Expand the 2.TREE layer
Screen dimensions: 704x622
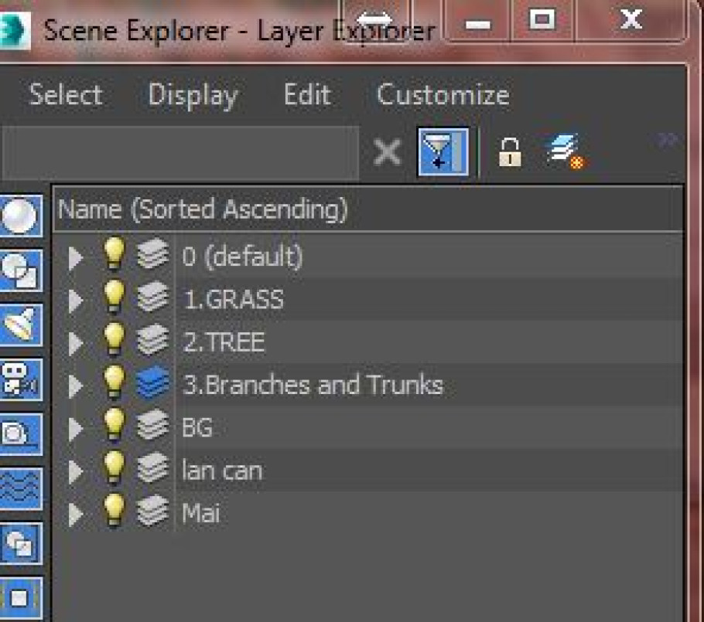point(75,342)
